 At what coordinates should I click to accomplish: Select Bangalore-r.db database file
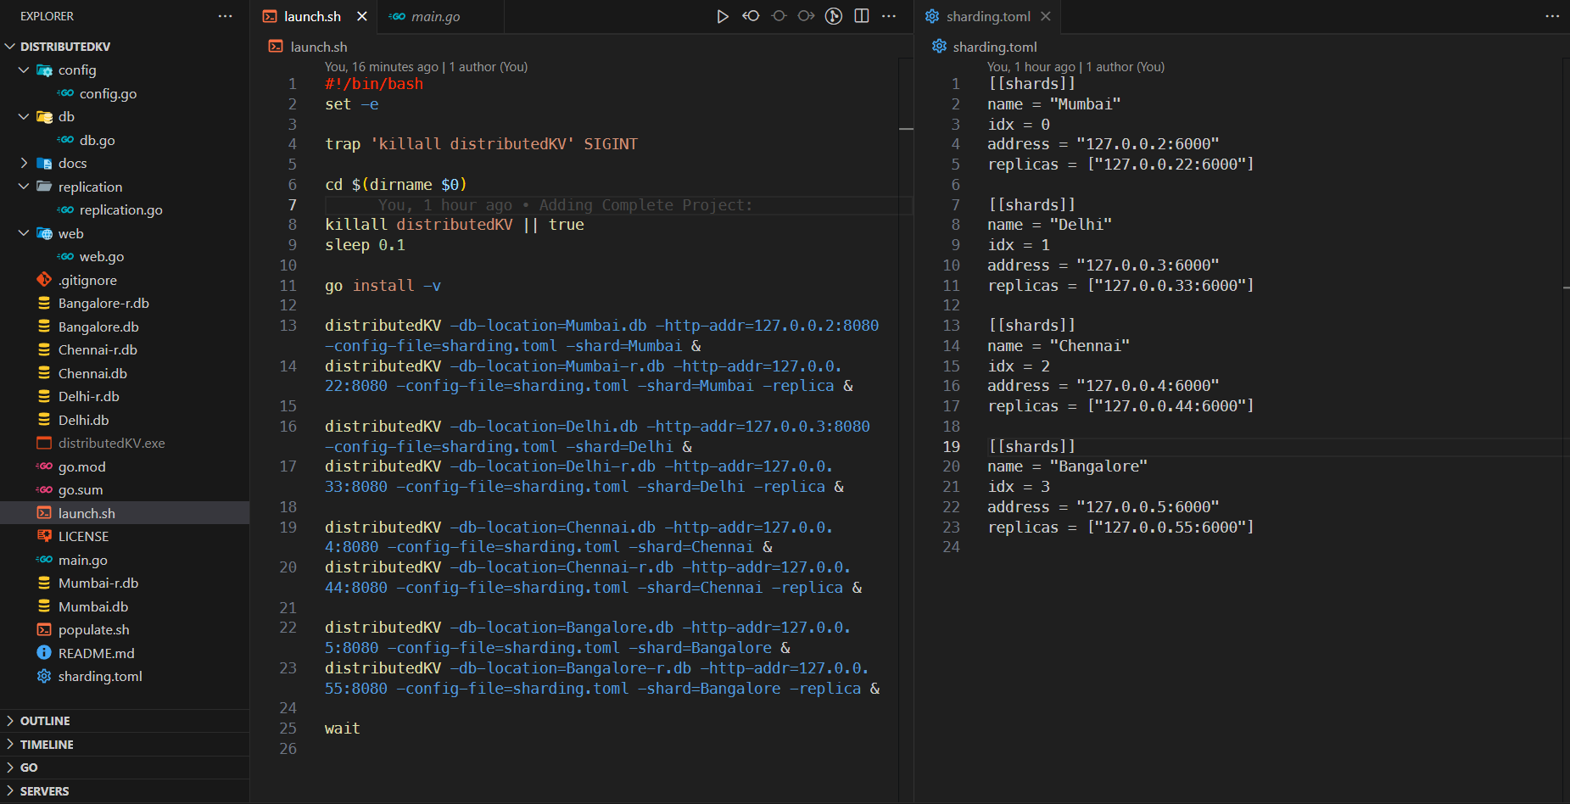click(103, 303)
